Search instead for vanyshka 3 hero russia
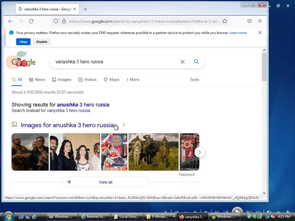The width and height of the screenshot is (295, 221). pyautogui.click(x=69, y=110)
